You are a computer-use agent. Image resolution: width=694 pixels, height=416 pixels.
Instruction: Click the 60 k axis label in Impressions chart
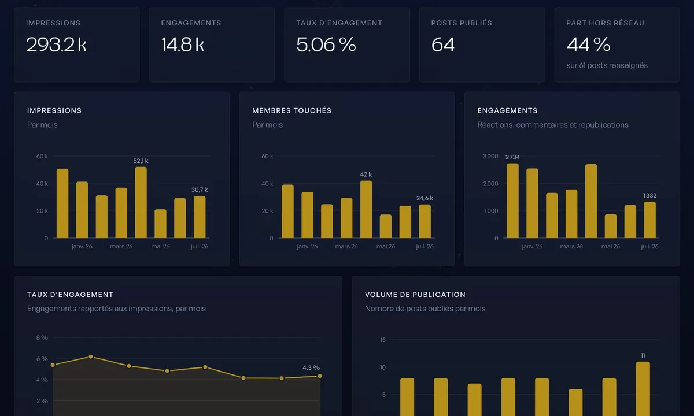(x=42, y=156)
